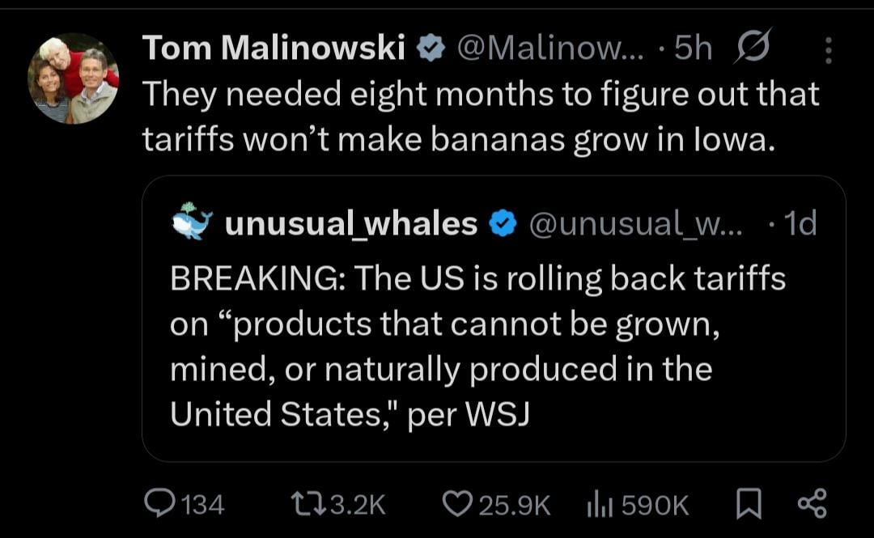874x538 pixels.
Task: Like the tweet with the heart icon
Action: point(458,505)
